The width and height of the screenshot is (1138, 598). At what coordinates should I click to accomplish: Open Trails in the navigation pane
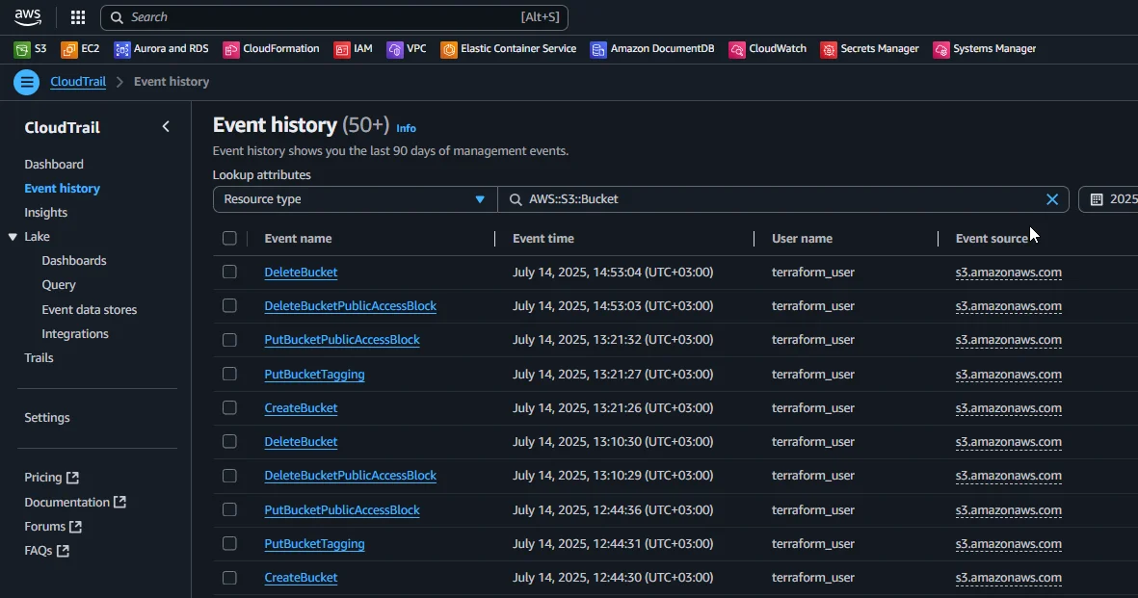pyautogui.click(x=39, y=358)
